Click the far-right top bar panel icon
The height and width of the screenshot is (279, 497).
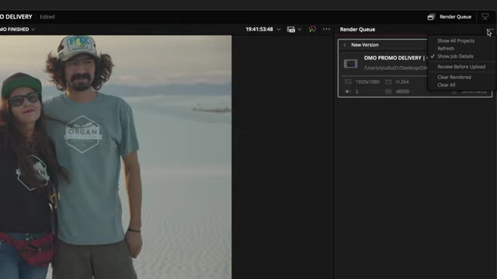(x=485, y=17)
